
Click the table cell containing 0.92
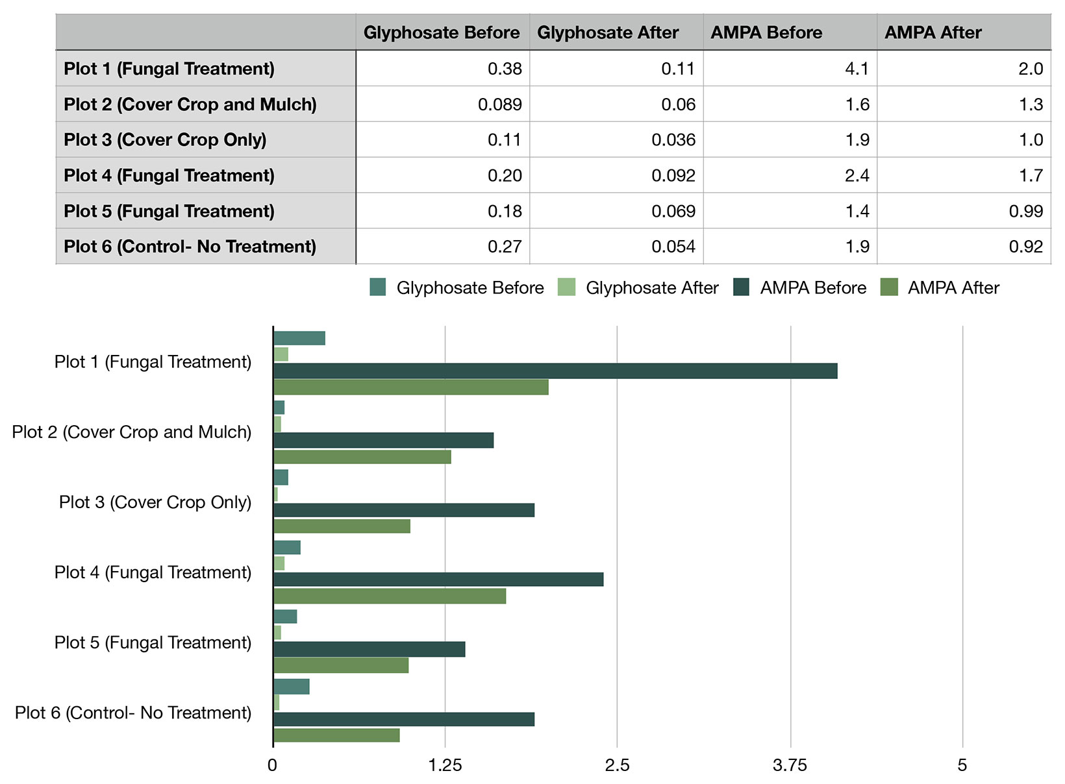coord(964,247)
